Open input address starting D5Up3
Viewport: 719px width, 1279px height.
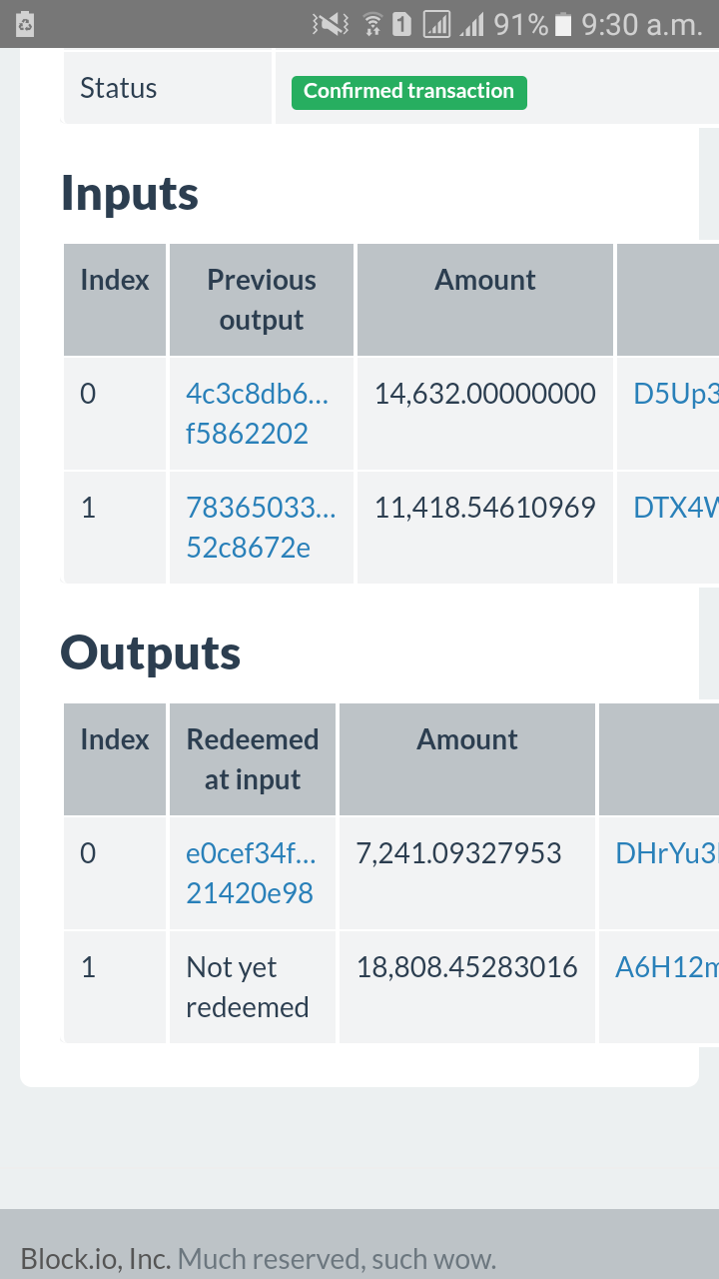click(676, 394)
